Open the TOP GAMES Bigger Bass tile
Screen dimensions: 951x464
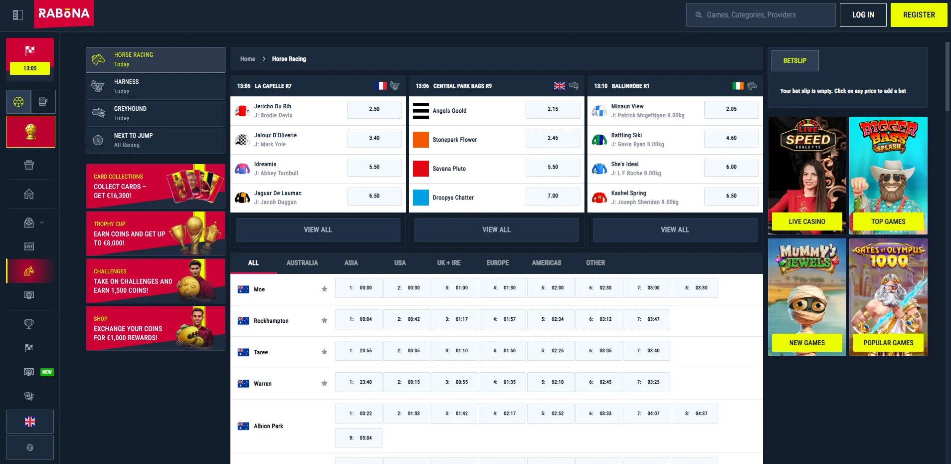point(888,176)
